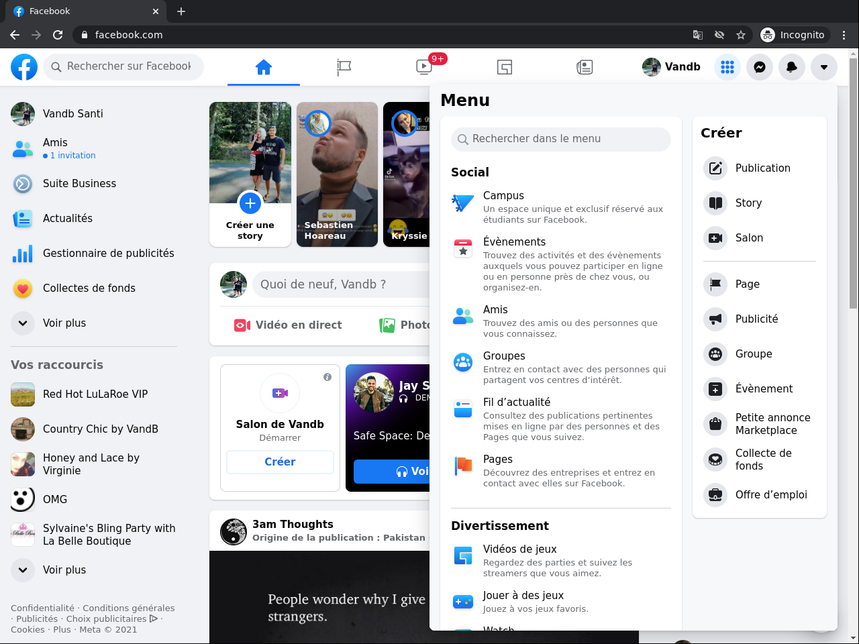Open the News tab icon
859x644 pixels.
585,67
